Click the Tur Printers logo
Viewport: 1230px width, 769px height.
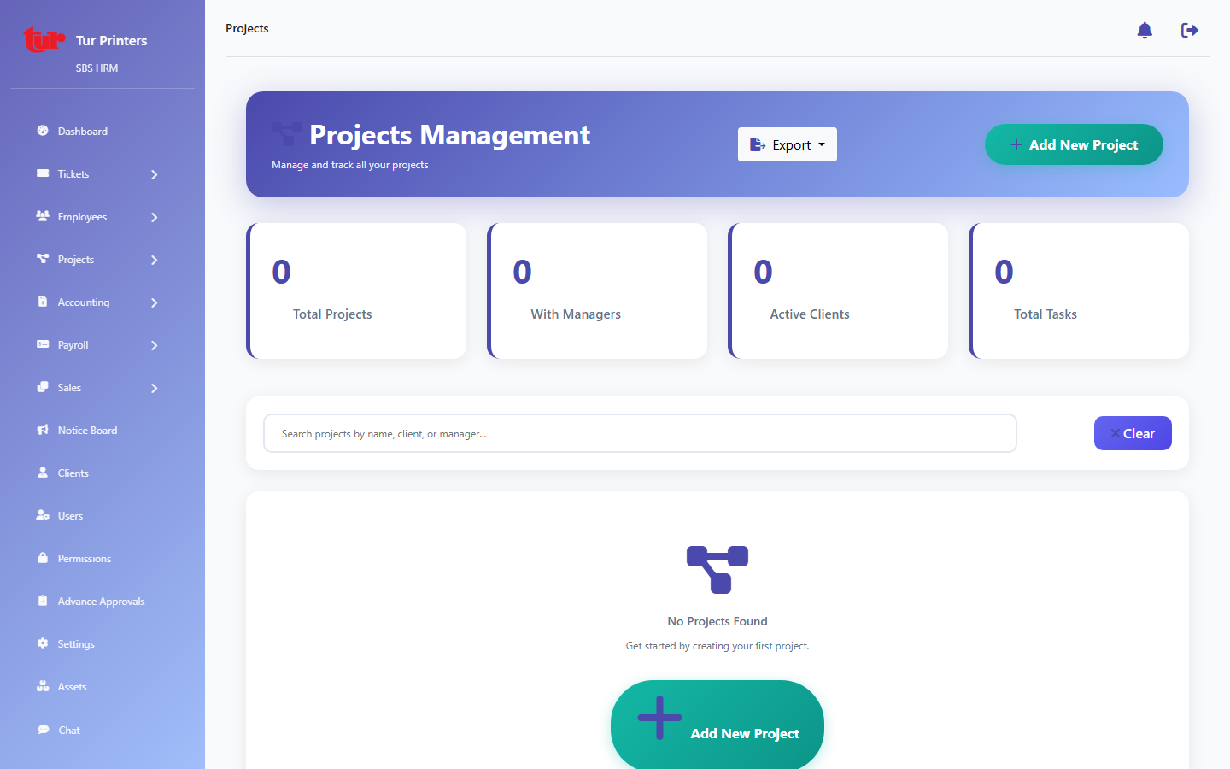(44, 39)
